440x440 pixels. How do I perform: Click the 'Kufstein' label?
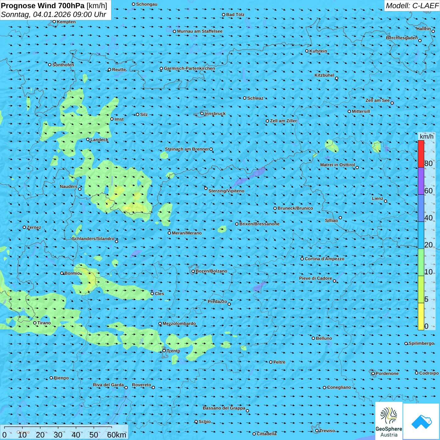coord(318,51)
